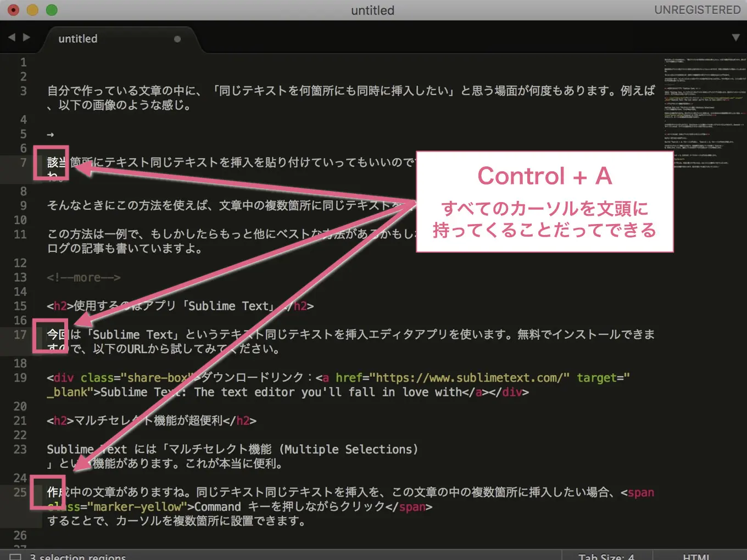The image size is (747, 560).
Task: Change syntax via HTML status label
Action: [696, 557]
